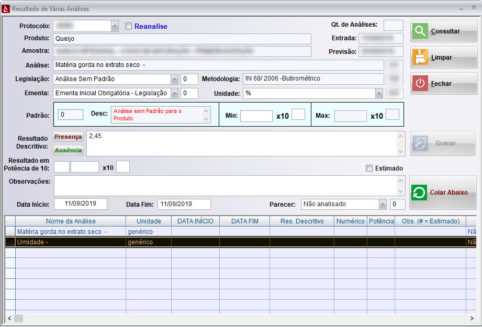Click Obs. (# = Estimado) column header

431,221
